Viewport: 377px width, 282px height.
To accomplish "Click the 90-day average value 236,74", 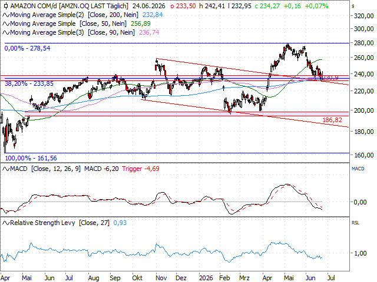I will point(149,32).
